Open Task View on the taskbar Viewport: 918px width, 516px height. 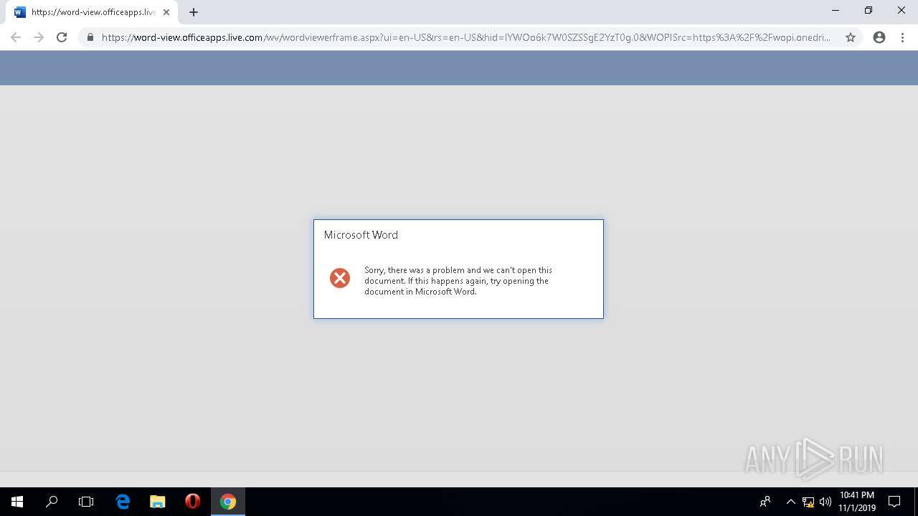pyautogui.click(x=86, y=502)
